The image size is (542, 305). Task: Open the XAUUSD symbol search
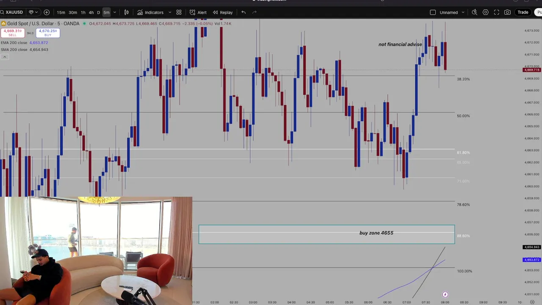click(12, 12)
